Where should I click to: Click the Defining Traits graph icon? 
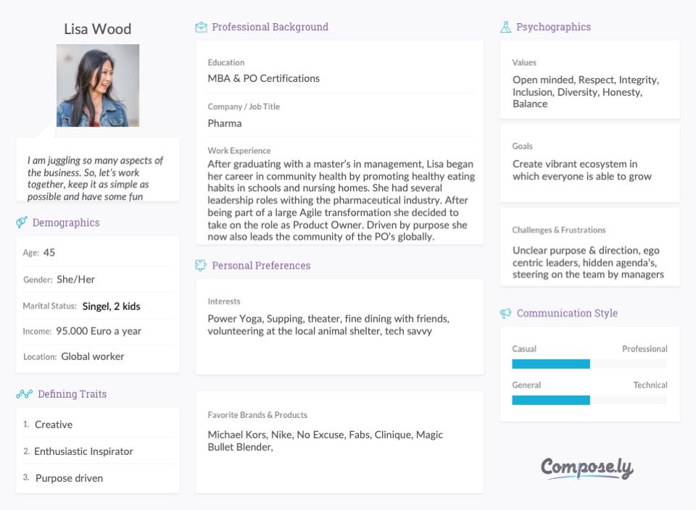[25, 394]
